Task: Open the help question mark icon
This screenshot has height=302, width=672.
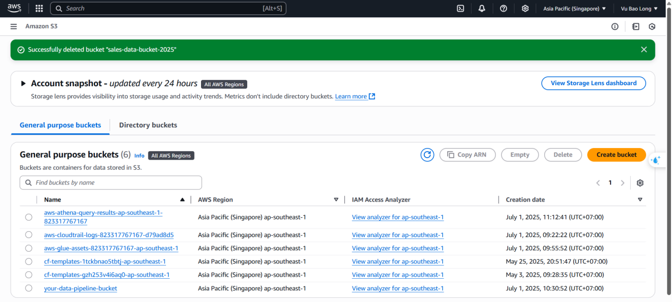Action: 503,8
